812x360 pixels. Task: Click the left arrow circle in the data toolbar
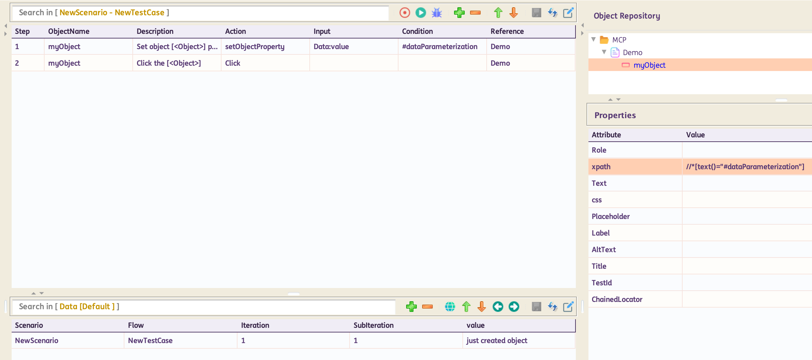(x=498, y=307)
